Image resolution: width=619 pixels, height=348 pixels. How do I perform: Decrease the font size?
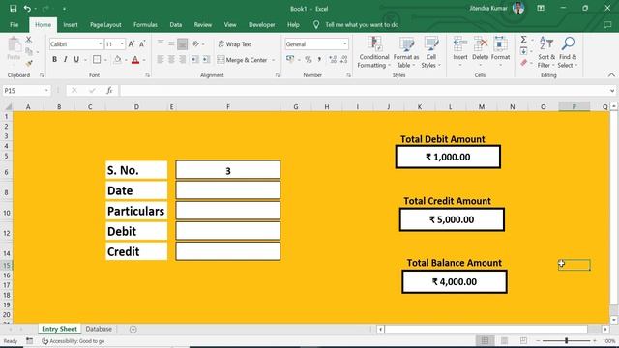click(x=142, y=43)
